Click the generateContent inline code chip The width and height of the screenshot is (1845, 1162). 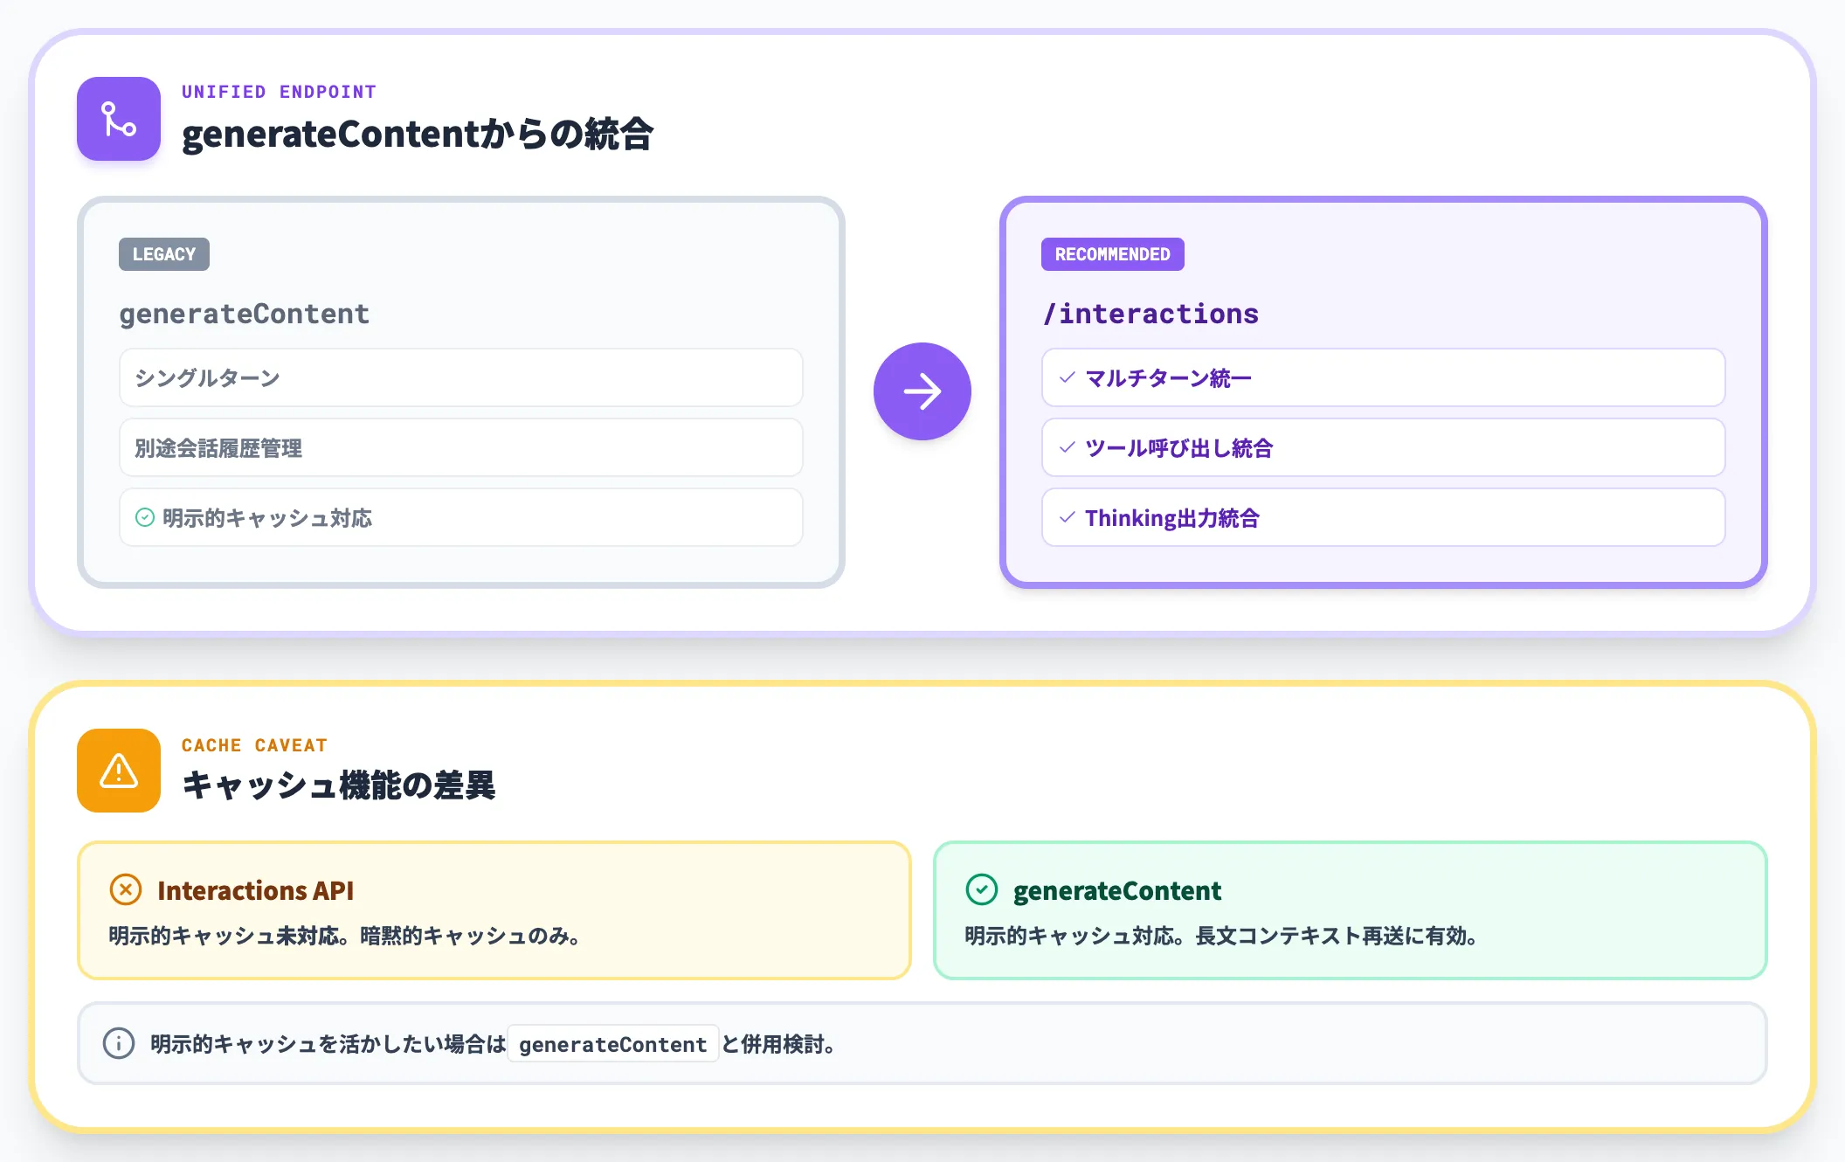[612, 1043]
